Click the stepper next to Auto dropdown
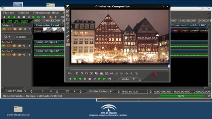The height and width of the screenshot is (119, 212). pyautogui.click(x=140, y=79)
